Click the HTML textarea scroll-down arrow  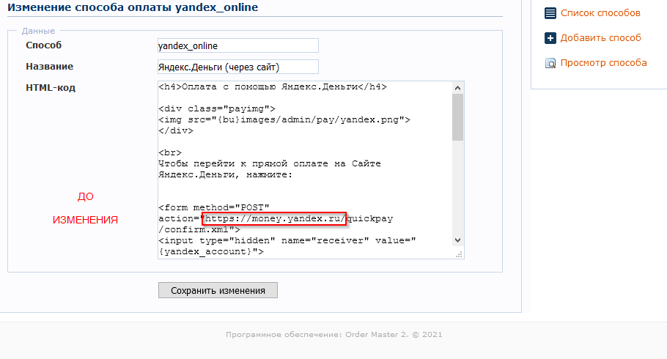click(x=457, y=240)
